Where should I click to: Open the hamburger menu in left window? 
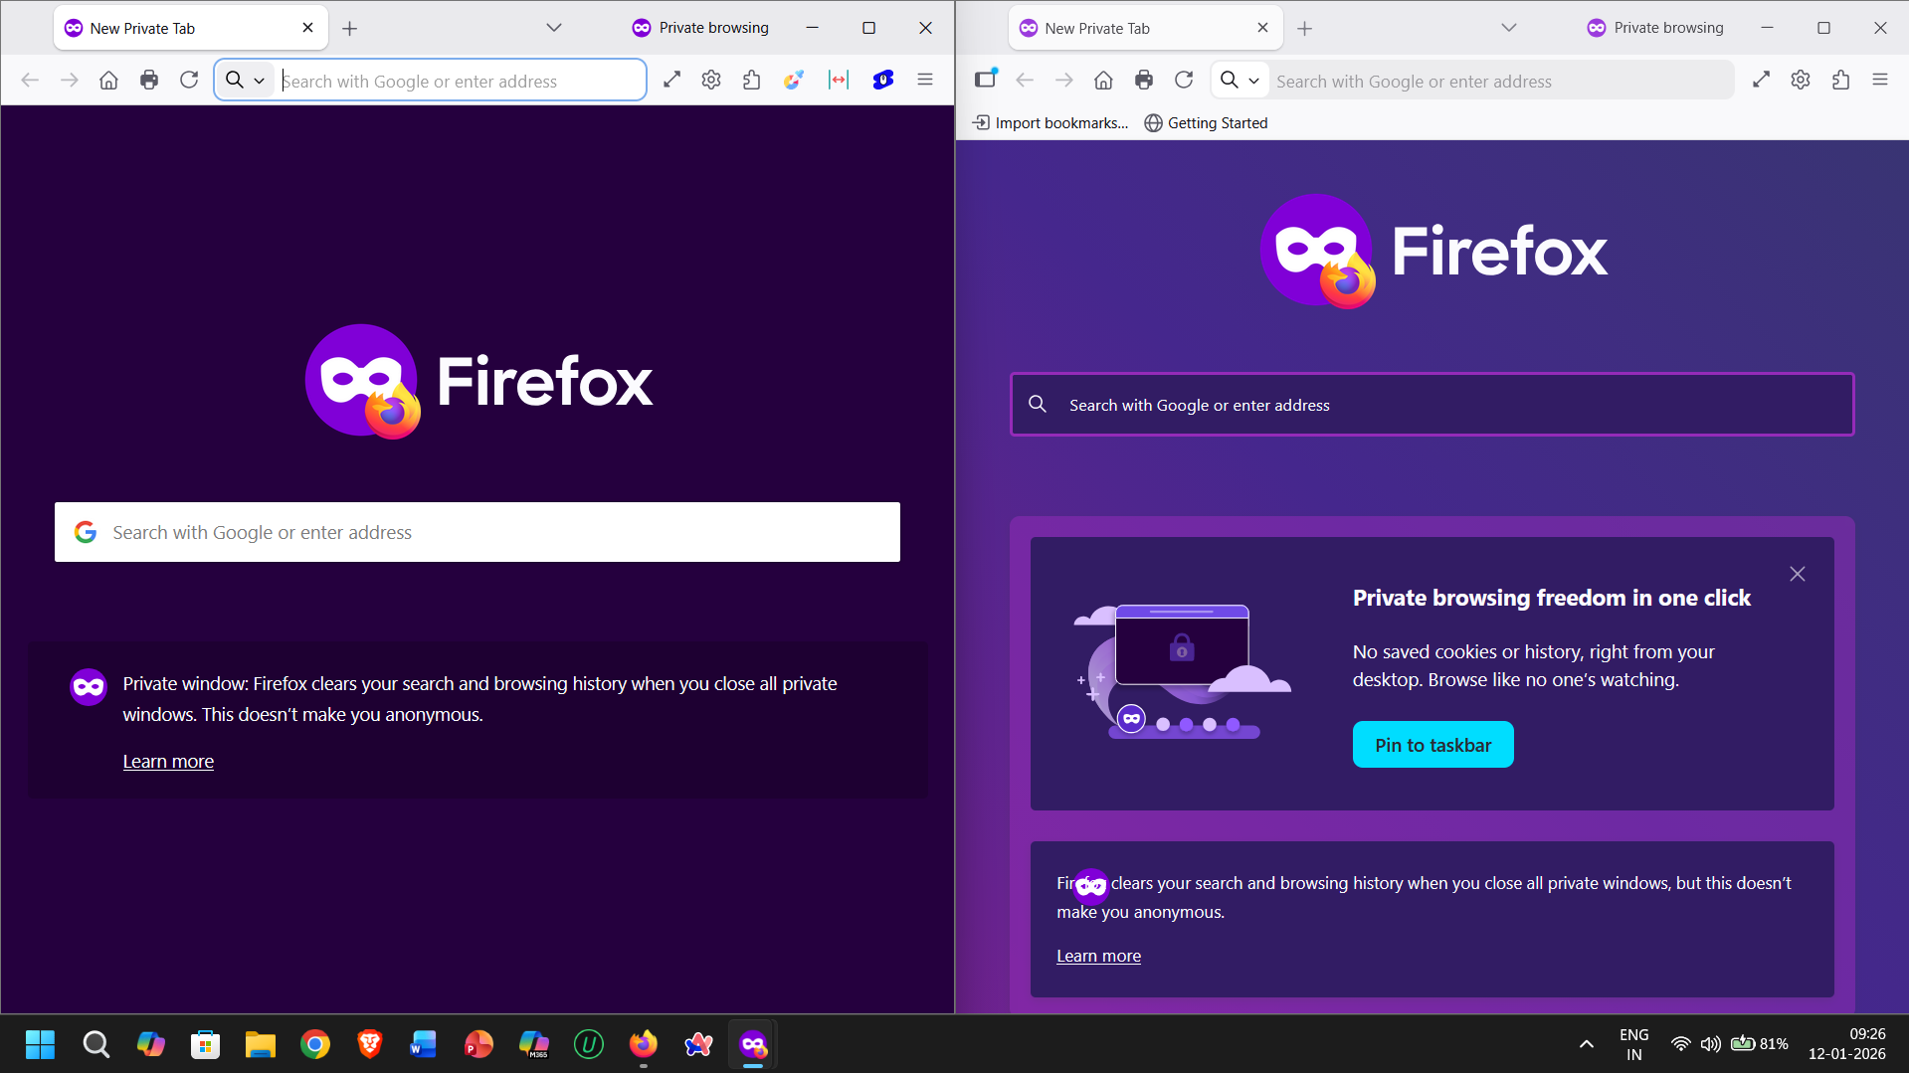[x=925, y=81]
